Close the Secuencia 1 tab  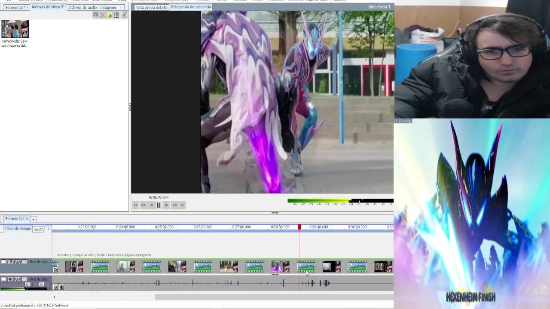[x=27, y=219]
